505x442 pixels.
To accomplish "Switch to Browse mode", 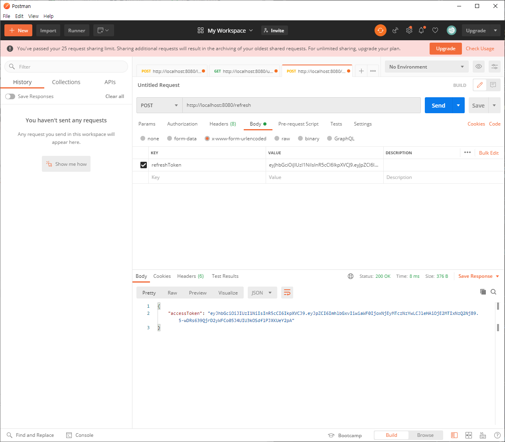I will click(x=425, y=435).
